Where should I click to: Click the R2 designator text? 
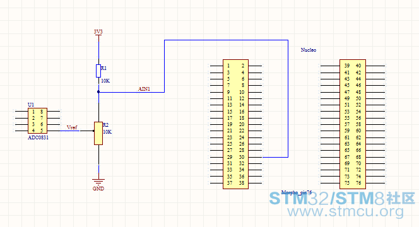(105, 125)
